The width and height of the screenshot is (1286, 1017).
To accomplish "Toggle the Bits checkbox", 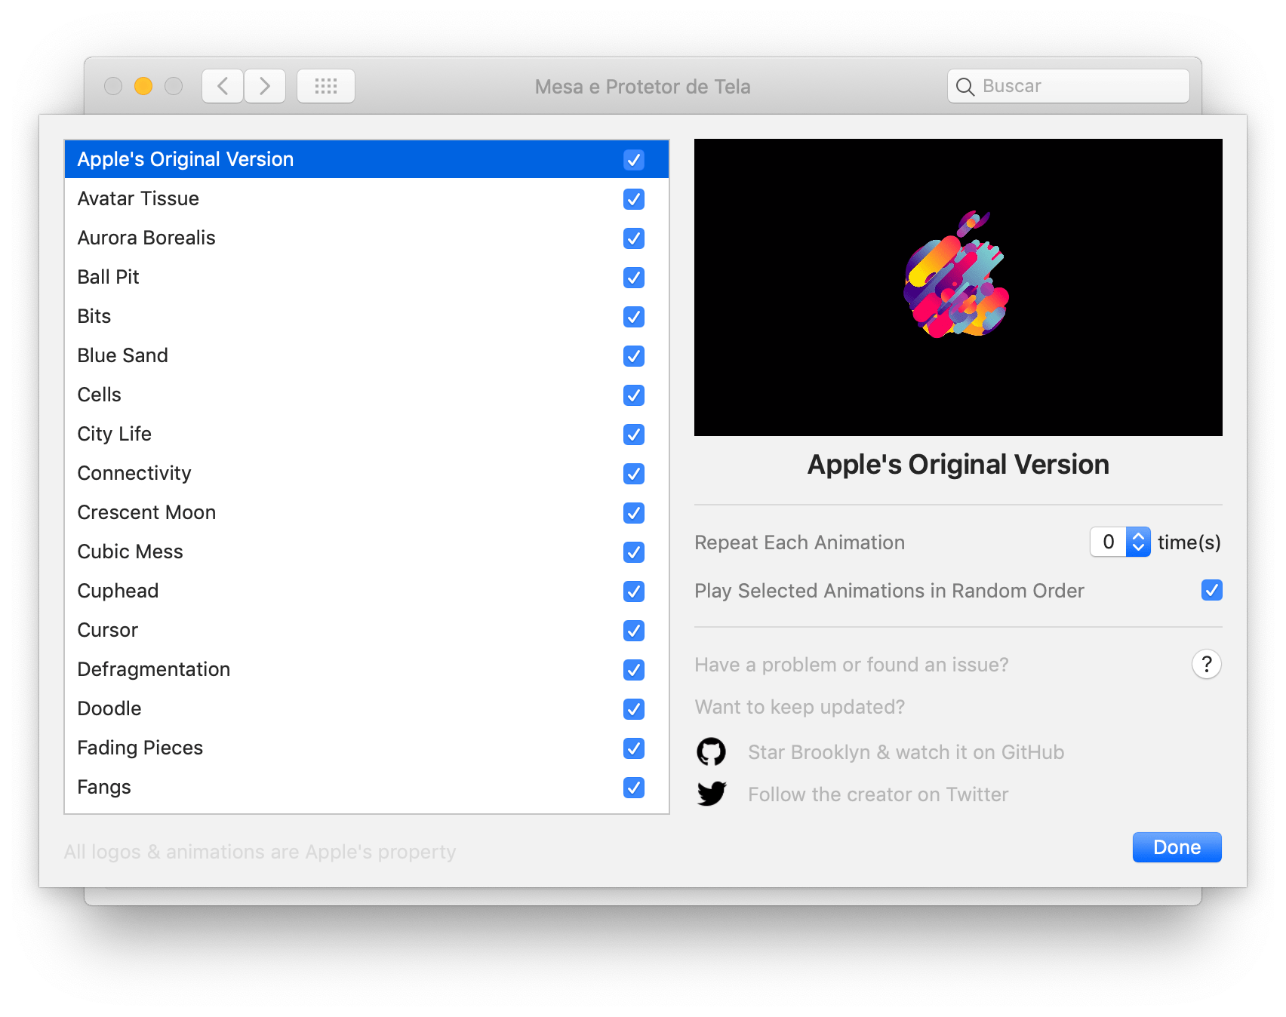I will pos(634,317).
